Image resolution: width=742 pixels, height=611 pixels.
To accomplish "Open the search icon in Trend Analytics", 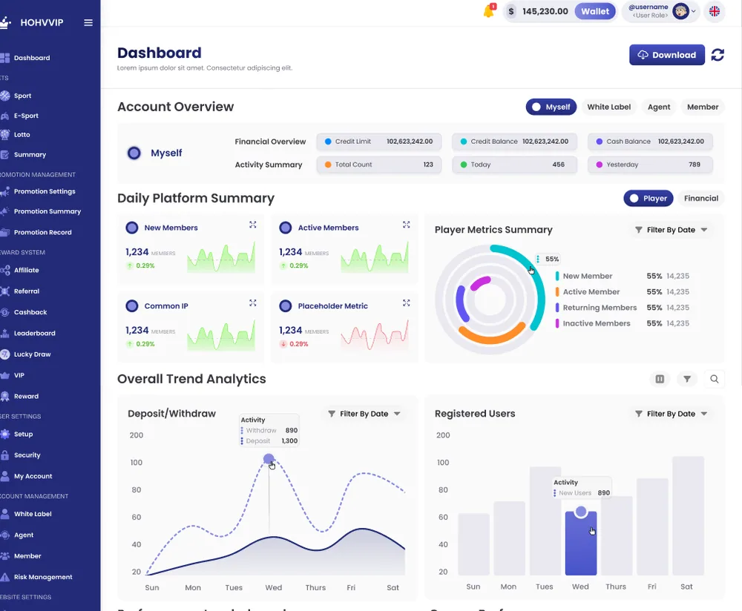I will coord(714,379).
